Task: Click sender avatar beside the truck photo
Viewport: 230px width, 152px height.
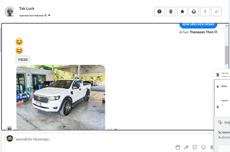Action: click(10, 128)
